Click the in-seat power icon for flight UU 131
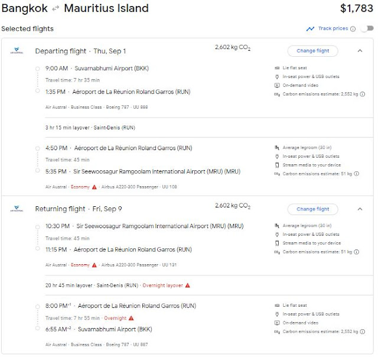 tap(277, 235)
